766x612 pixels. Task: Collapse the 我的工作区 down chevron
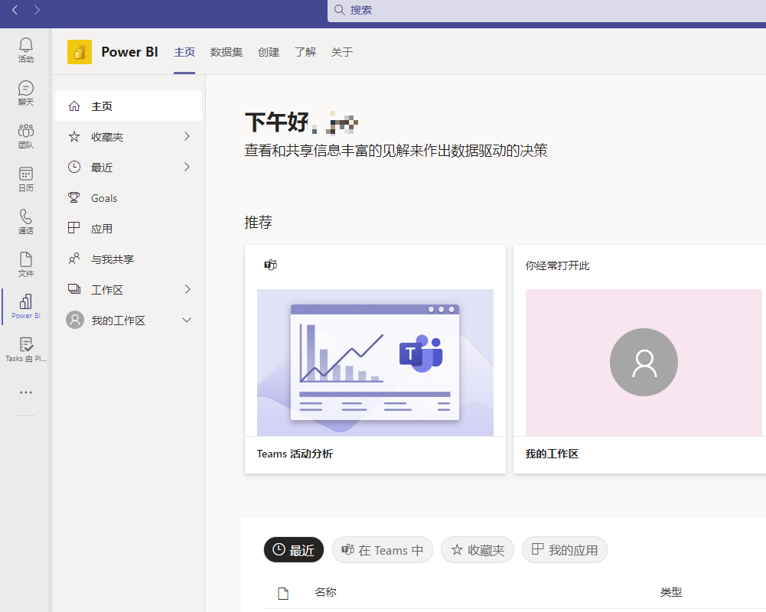tap(187, 321)
